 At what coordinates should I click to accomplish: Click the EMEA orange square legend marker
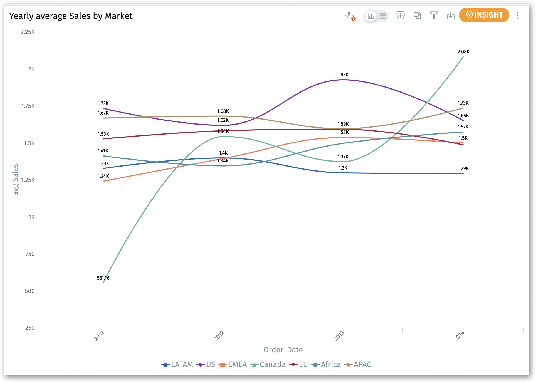coord(223,365)
